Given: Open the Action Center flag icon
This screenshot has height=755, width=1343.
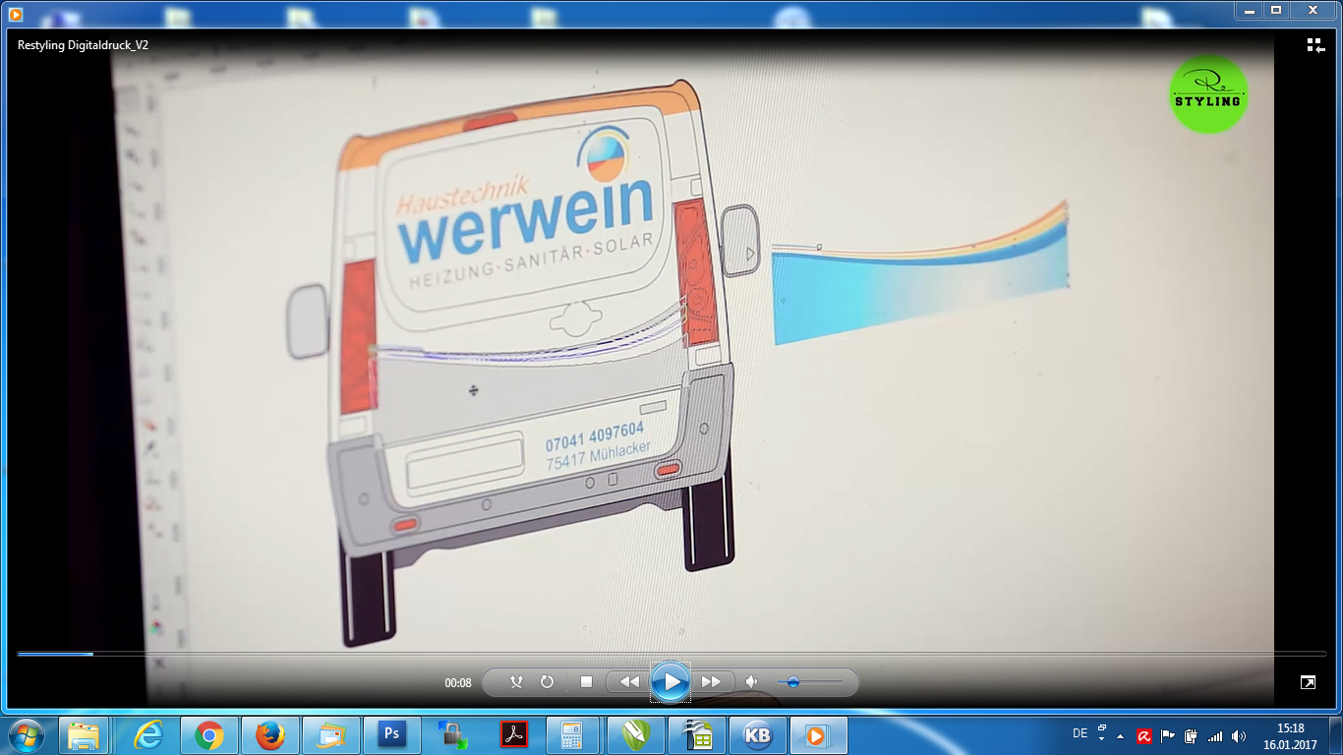Looking at the screenshot, I should [x=1168, y=735].
